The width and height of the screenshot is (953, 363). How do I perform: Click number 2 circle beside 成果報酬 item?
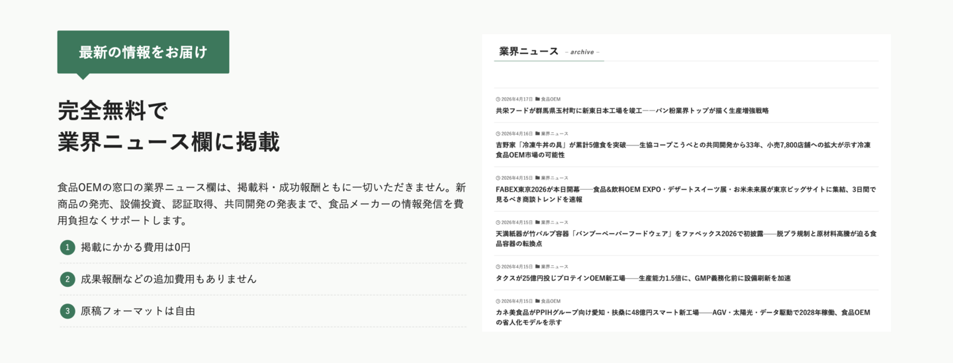click(68, 279)
